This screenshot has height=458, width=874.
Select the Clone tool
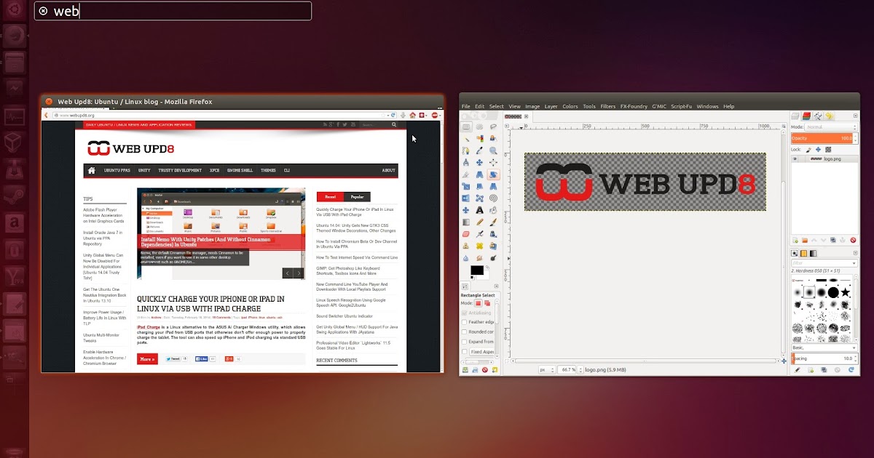[466, 246]
